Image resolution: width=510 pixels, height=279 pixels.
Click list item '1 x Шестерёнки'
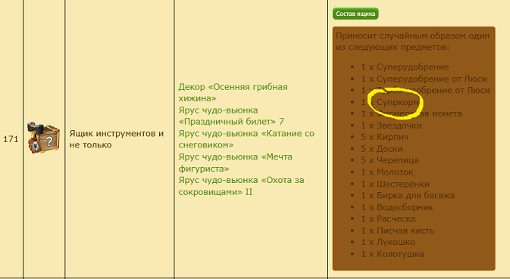pyautogui.click(x=395, y=184)
